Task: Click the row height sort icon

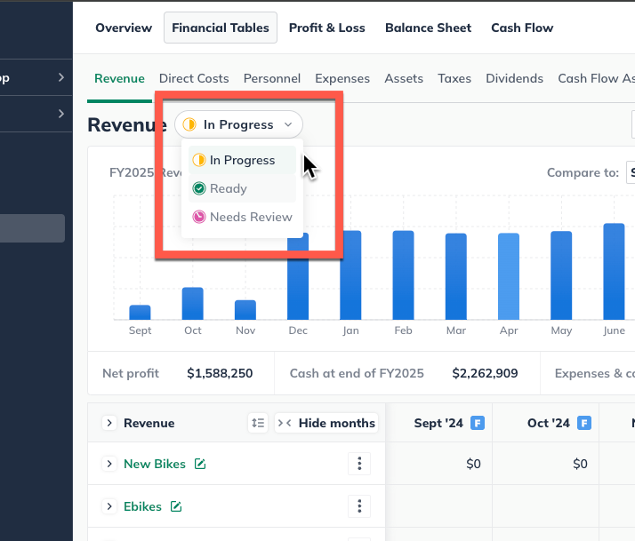Action: click(258, 423)
